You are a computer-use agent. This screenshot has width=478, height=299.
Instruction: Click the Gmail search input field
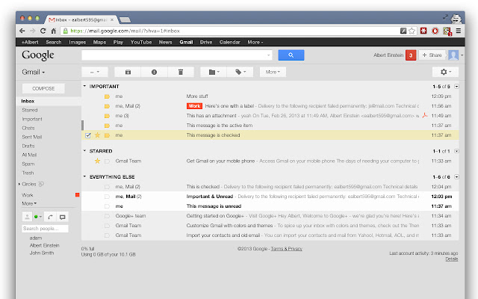tap(177, 55)
